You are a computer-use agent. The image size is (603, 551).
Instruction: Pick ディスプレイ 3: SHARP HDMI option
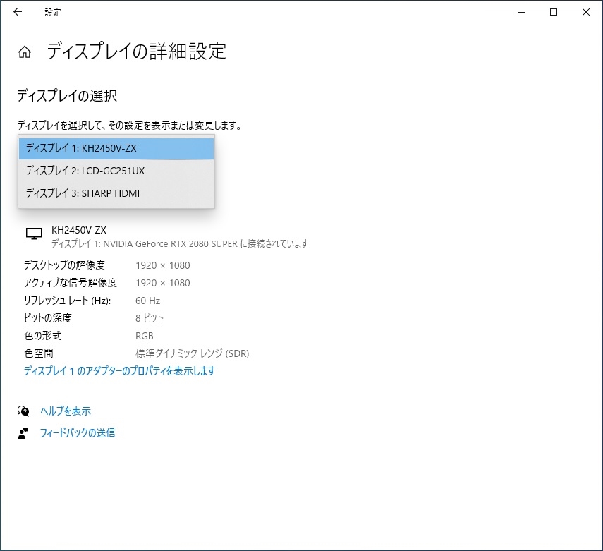116,193
